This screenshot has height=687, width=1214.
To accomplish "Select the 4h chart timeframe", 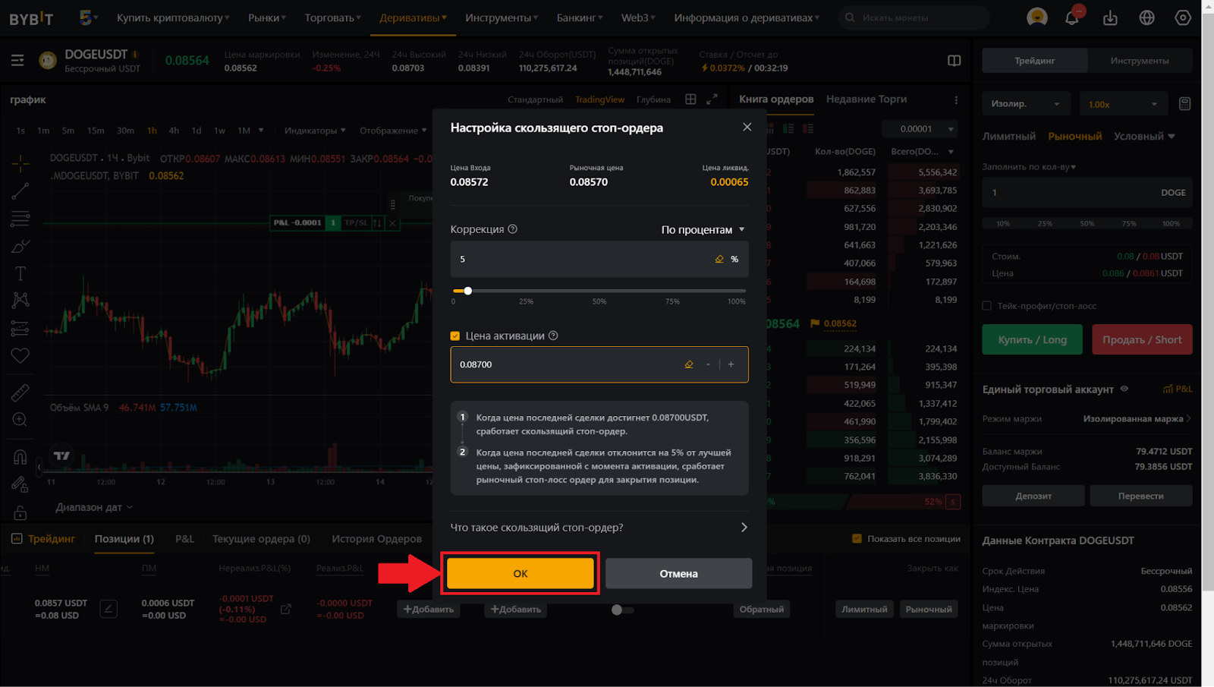I will coord(174,131).
